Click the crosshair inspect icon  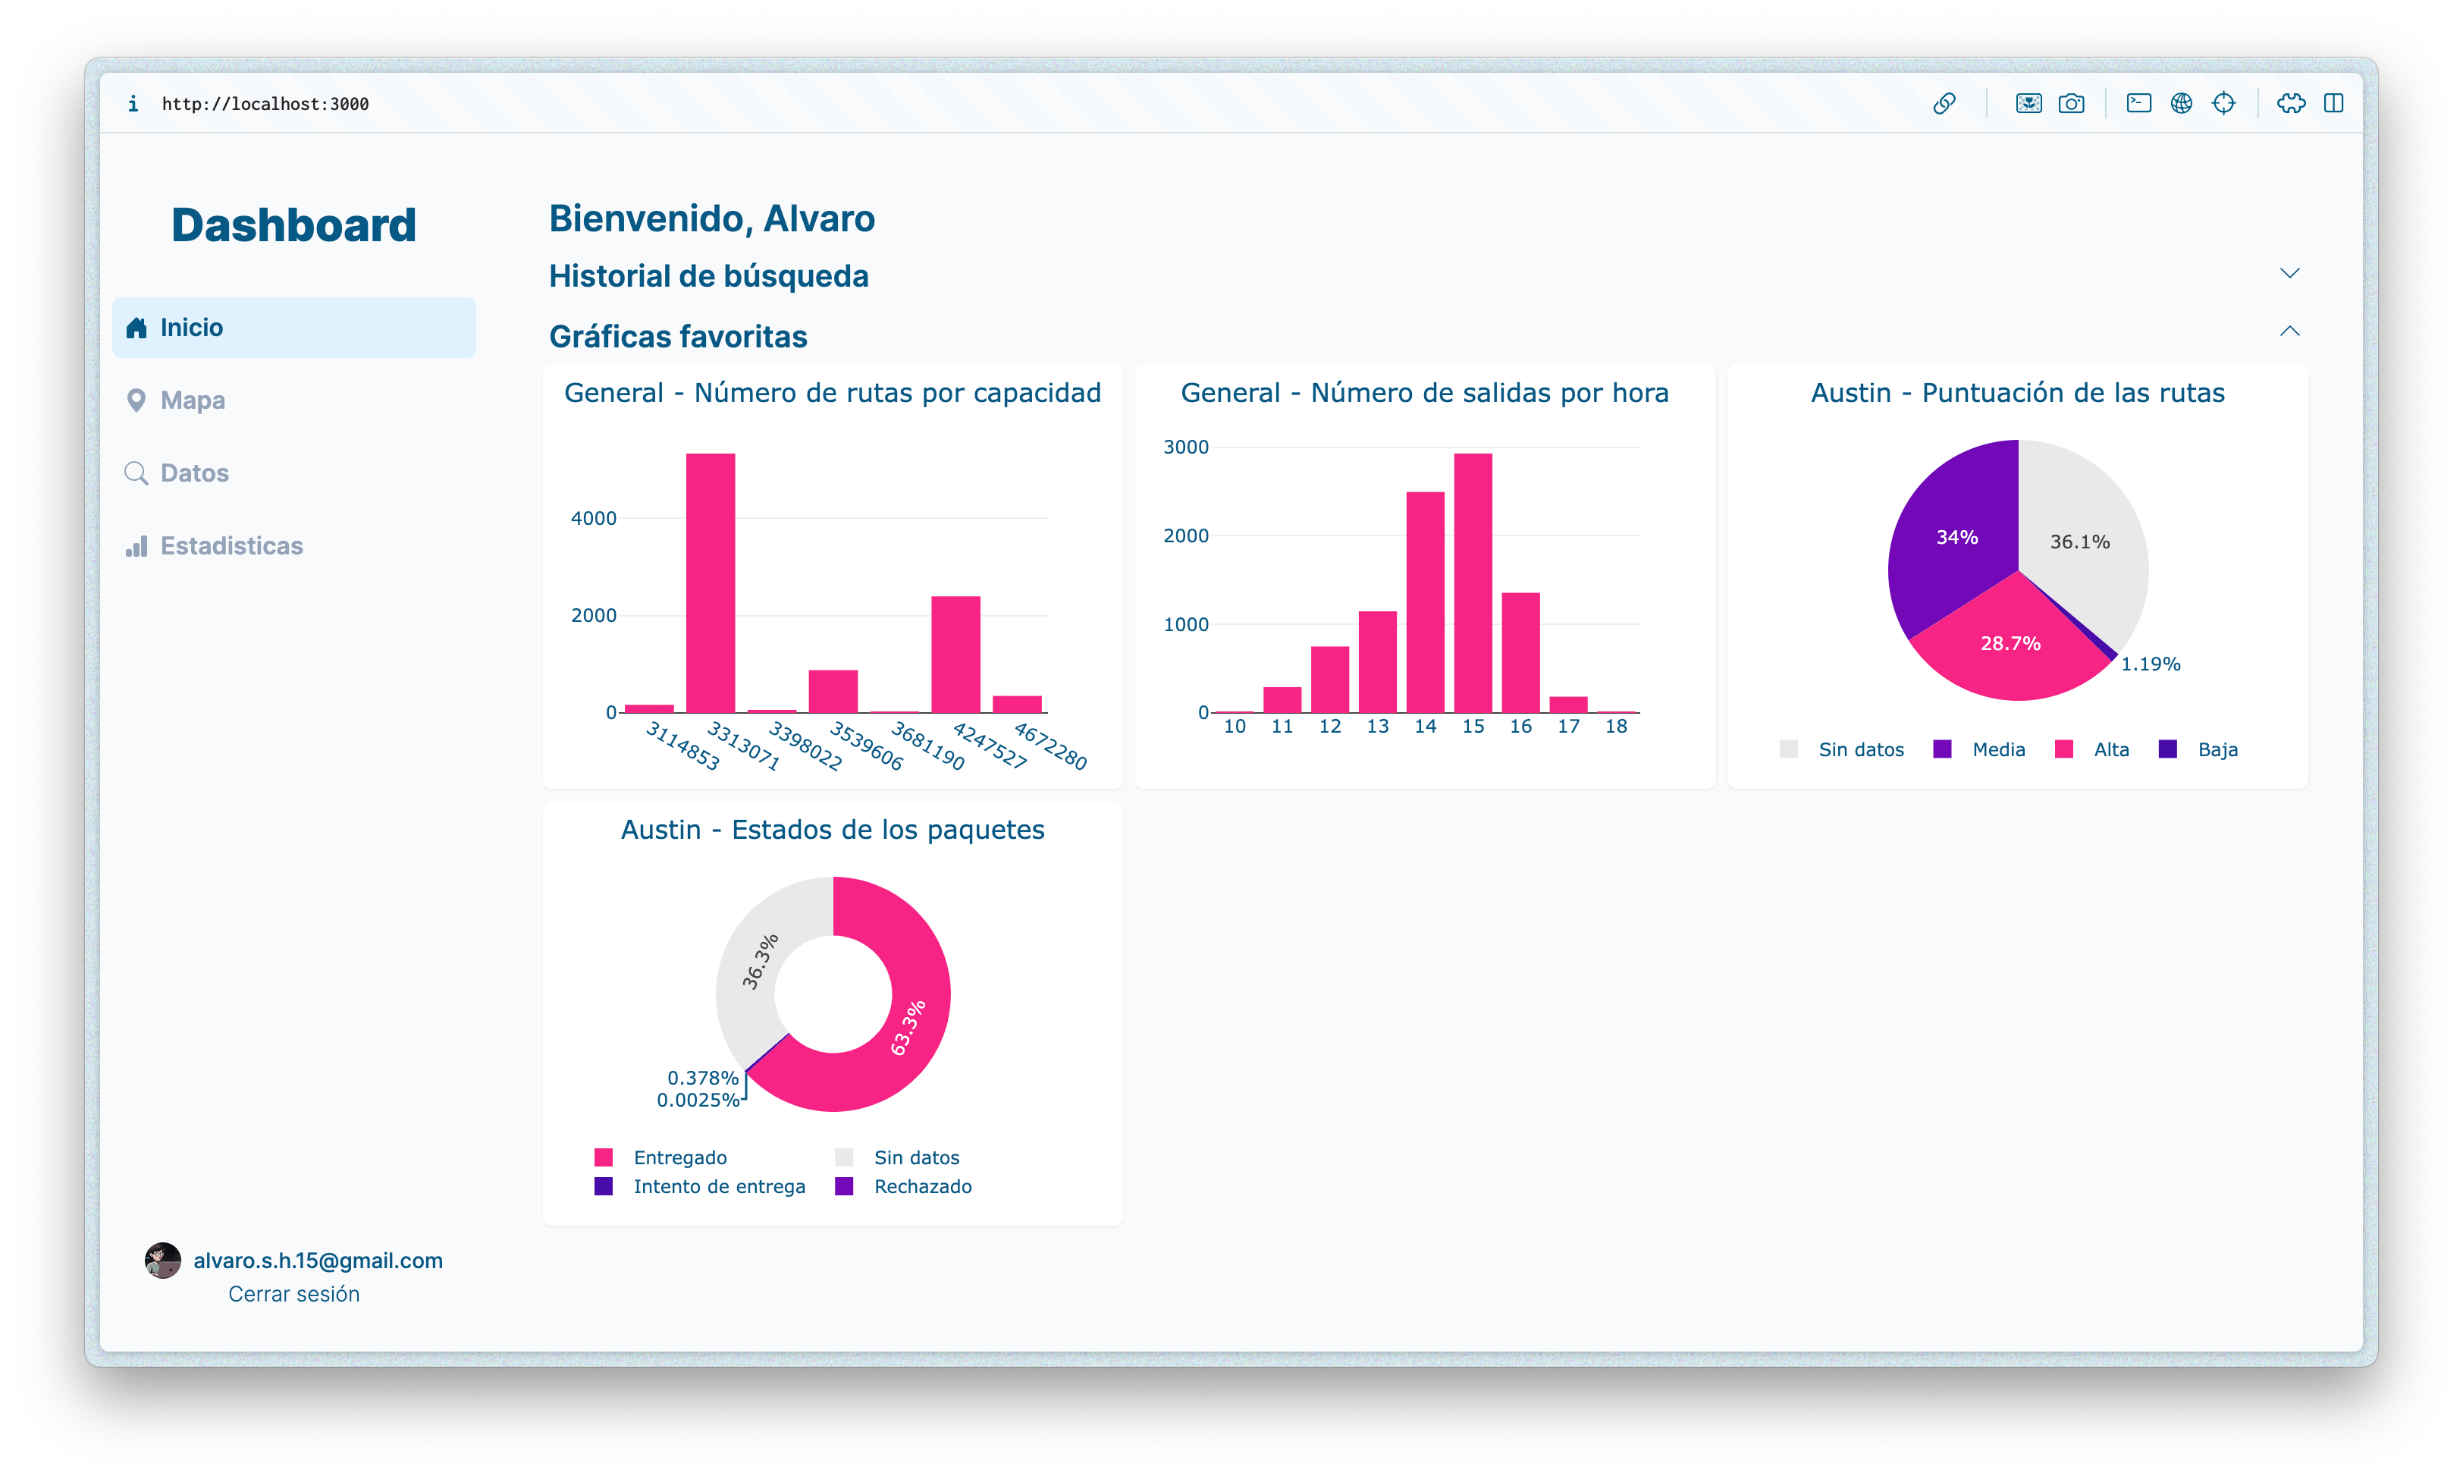point(2224,104)
